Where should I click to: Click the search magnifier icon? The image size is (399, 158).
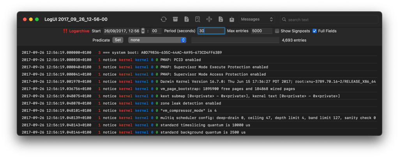tap(284, 19)
